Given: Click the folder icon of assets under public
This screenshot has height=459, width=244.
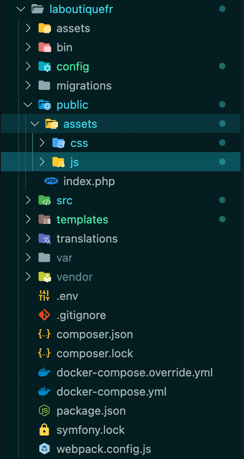Looking at the screenshot, I should coord(52,124).
